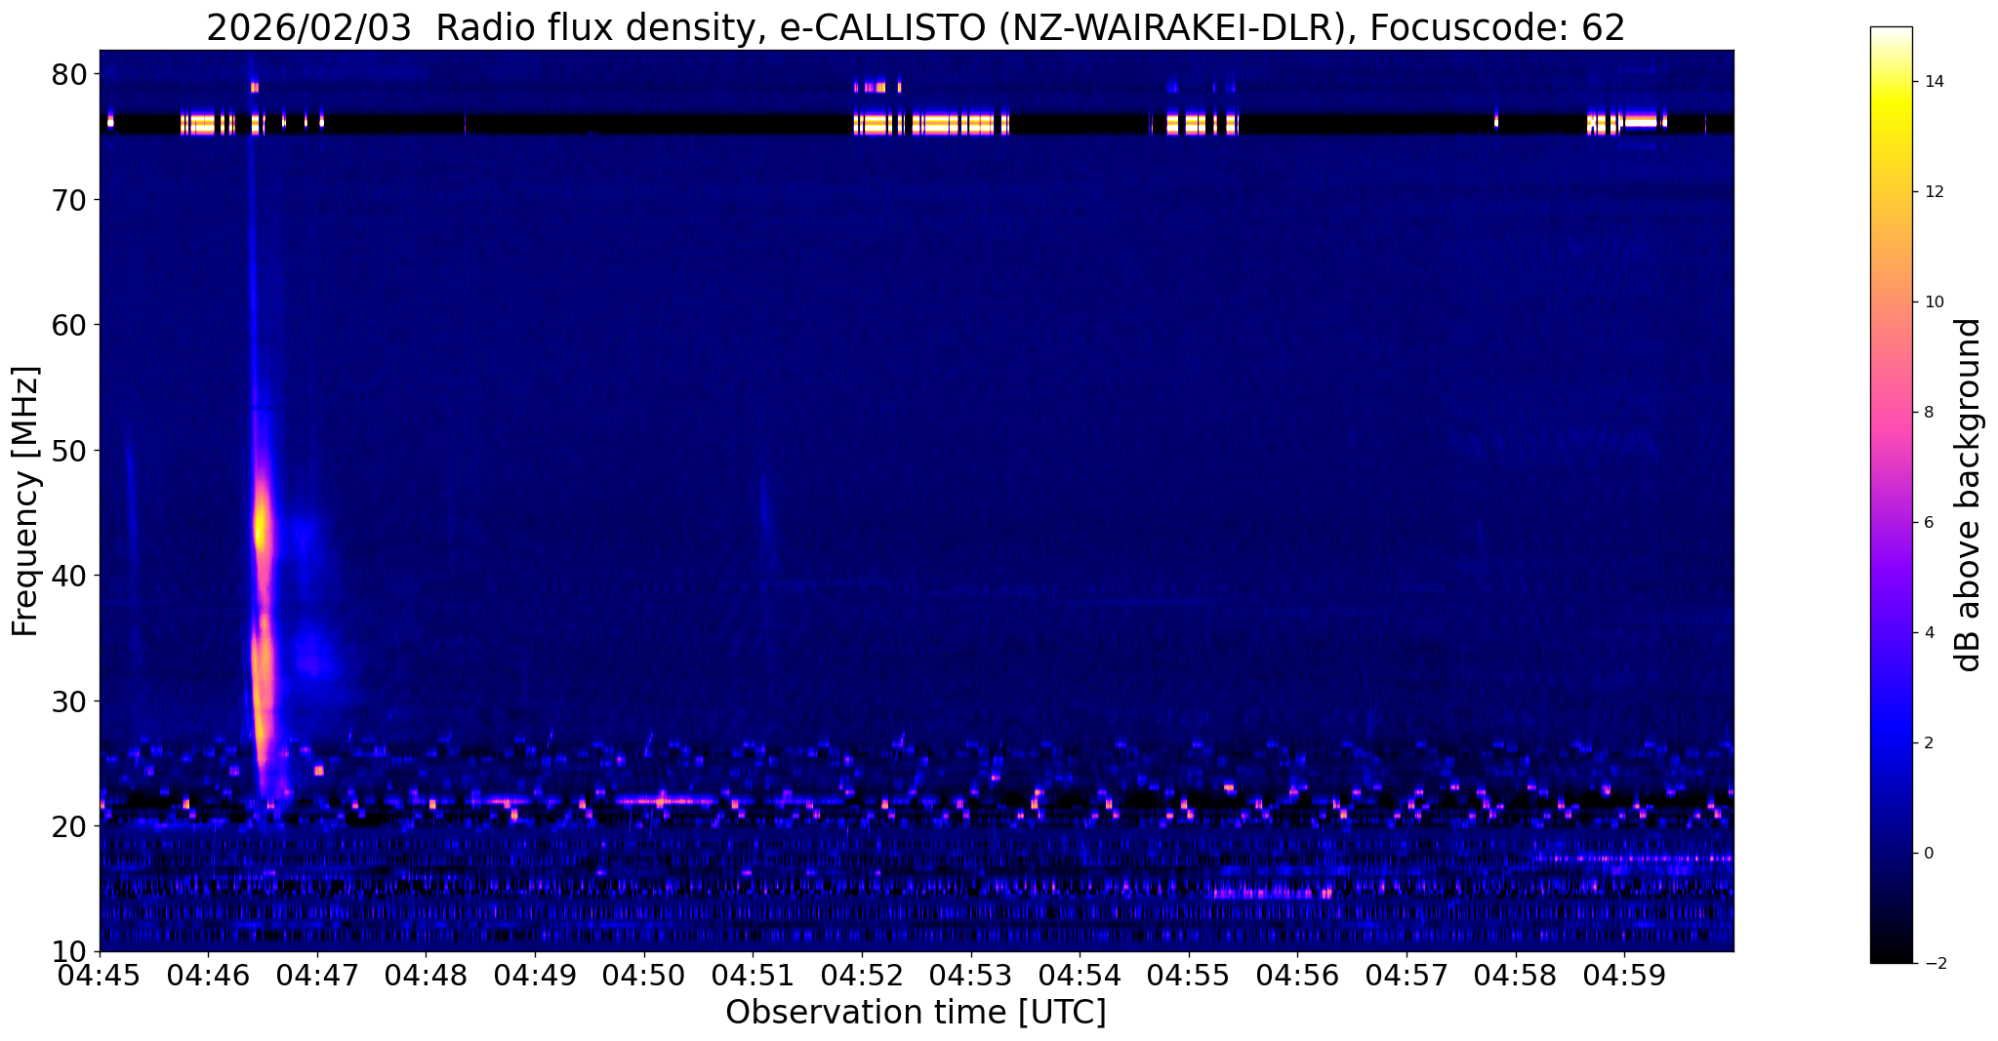Click the 04:57 time tick label
Image resolution: width=1998 pixels, height=1041 pixels.
click(1406, 975)
